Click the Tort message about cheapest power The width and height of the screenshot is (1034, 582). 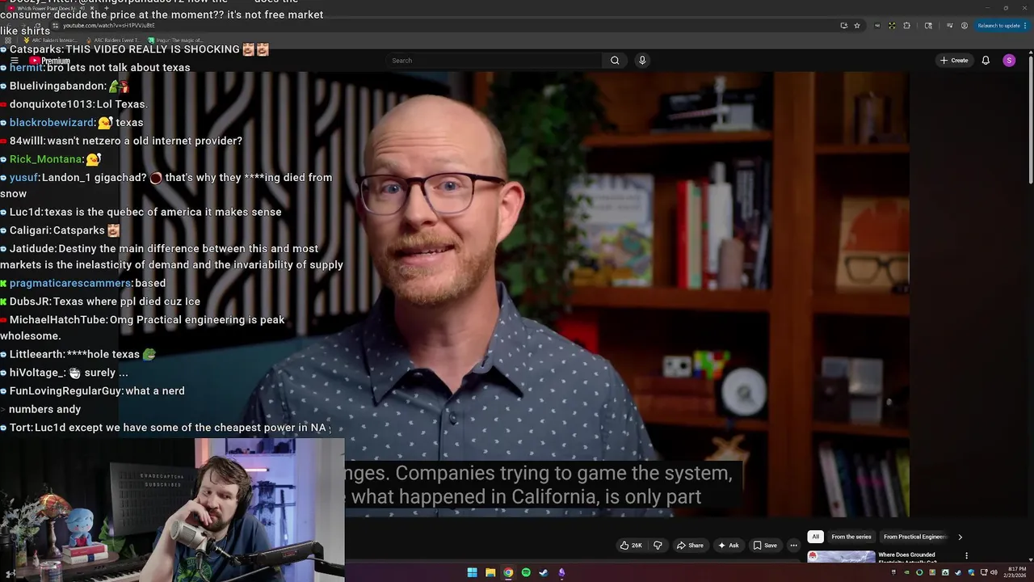(166, 428)
